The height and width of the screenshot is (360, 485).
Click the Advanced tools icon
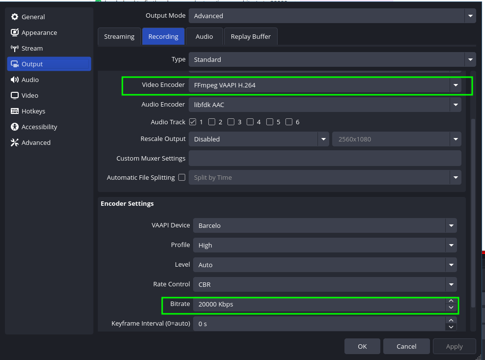[x=15, y=142]
